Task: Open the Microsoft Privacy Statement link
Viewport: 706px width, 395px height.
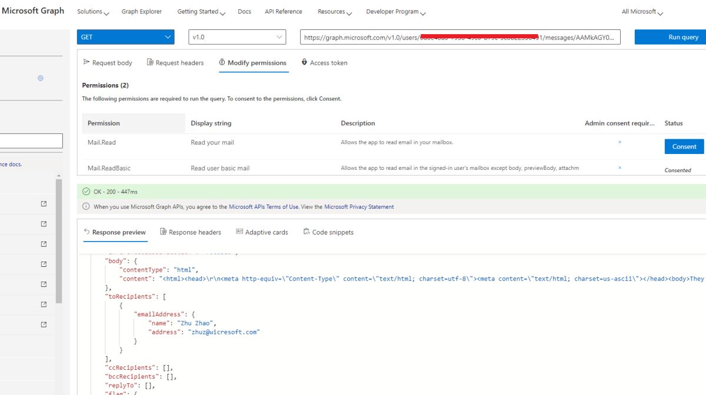Action: (359, 207)
